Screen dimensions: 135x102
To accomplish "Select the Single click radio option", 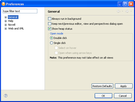I will coord(51,43).
